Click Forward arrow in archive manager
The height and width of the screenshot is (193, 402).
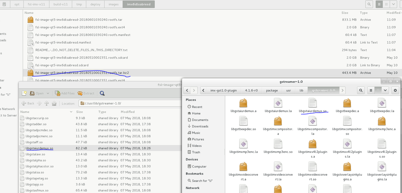tap(39, 103)
